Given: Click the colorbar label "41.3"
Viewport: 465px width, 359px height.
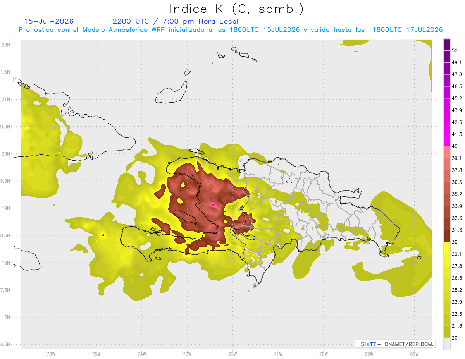Looking at the screenshot, I should point(457,135).
